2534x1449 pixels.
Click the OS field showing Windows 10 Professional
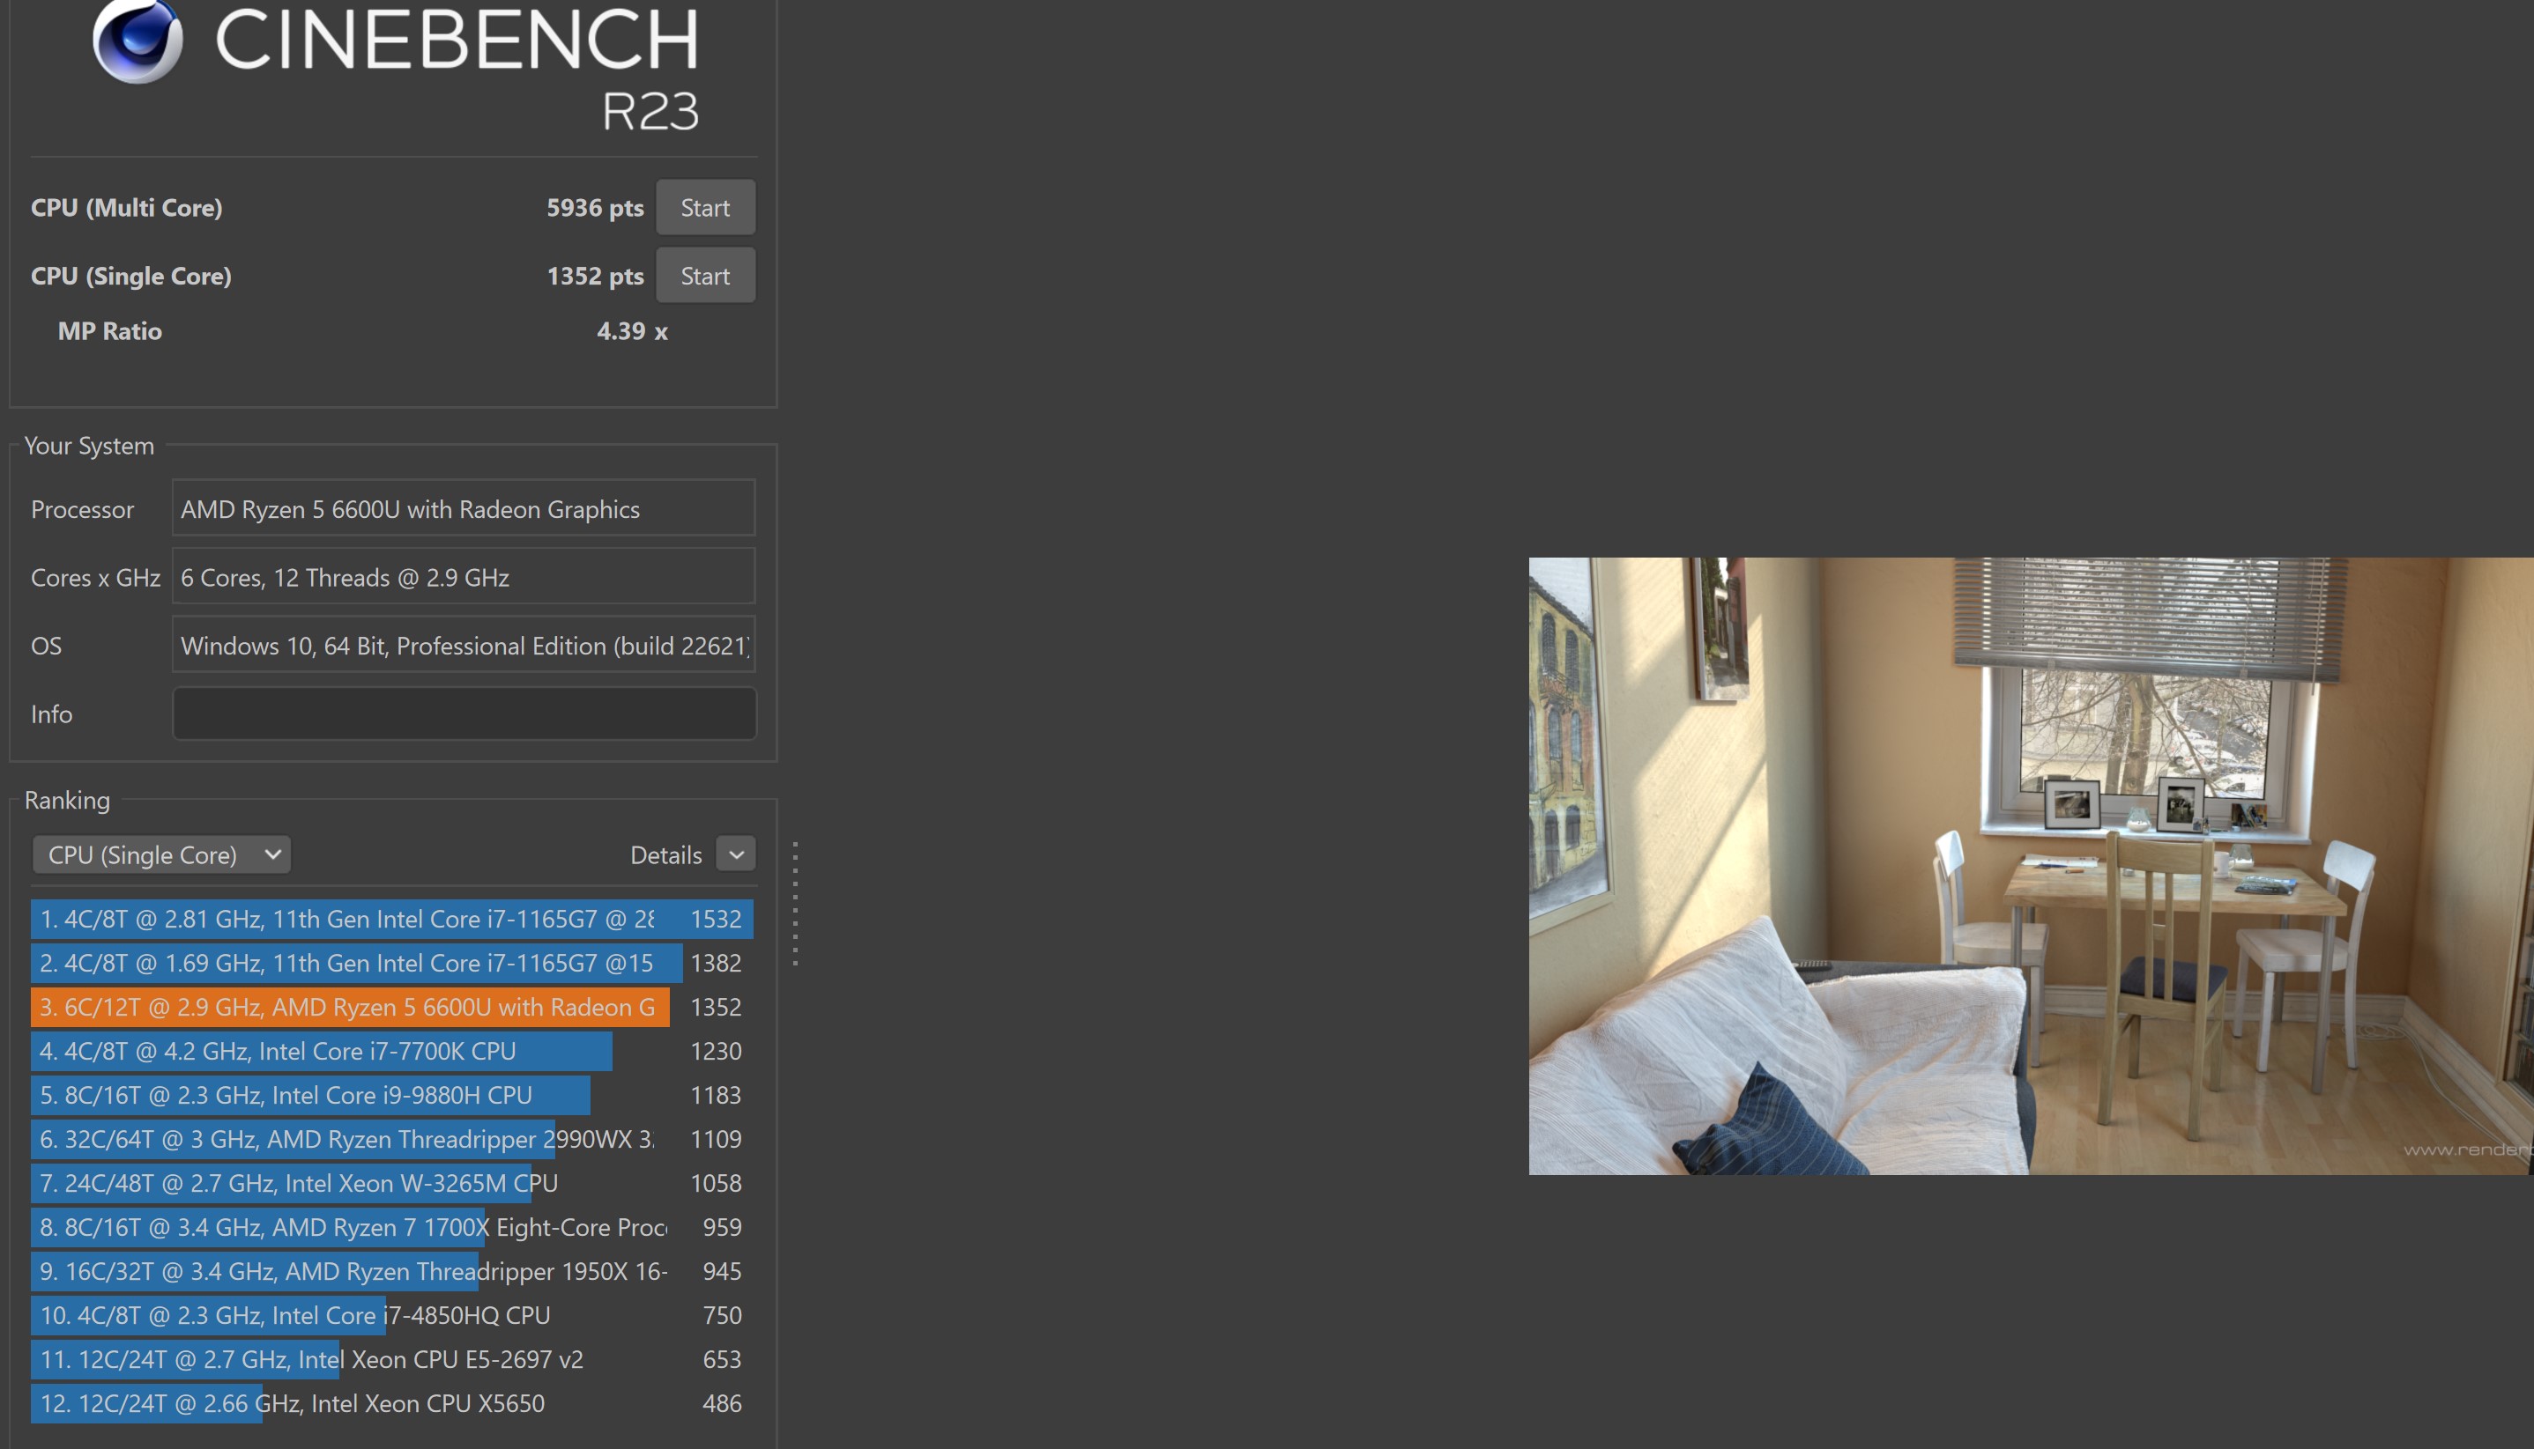[464, 645]
